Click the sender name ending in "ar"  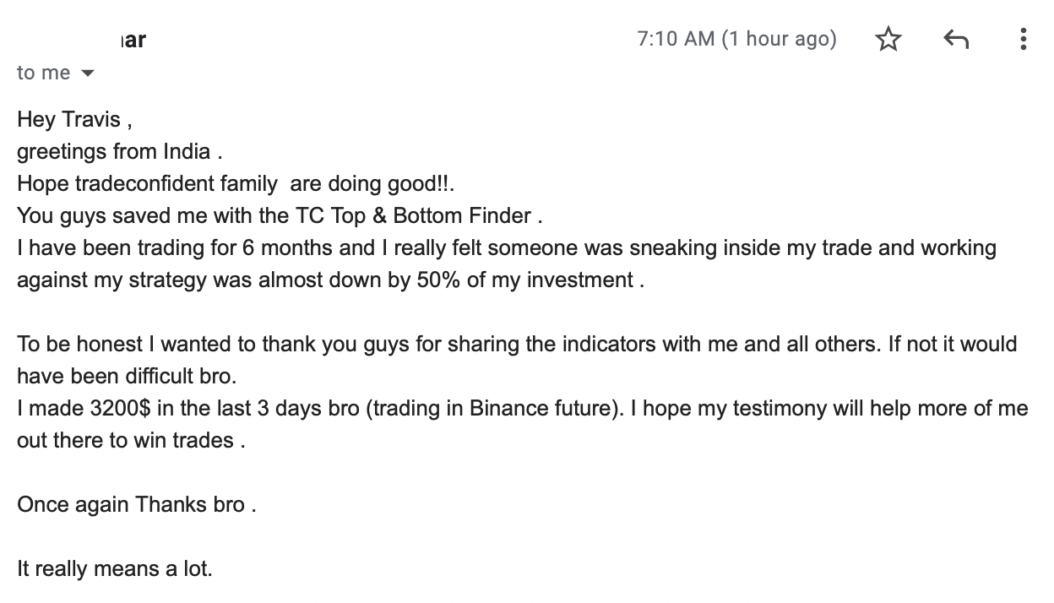pyautogui.click(x=133, y=39)
